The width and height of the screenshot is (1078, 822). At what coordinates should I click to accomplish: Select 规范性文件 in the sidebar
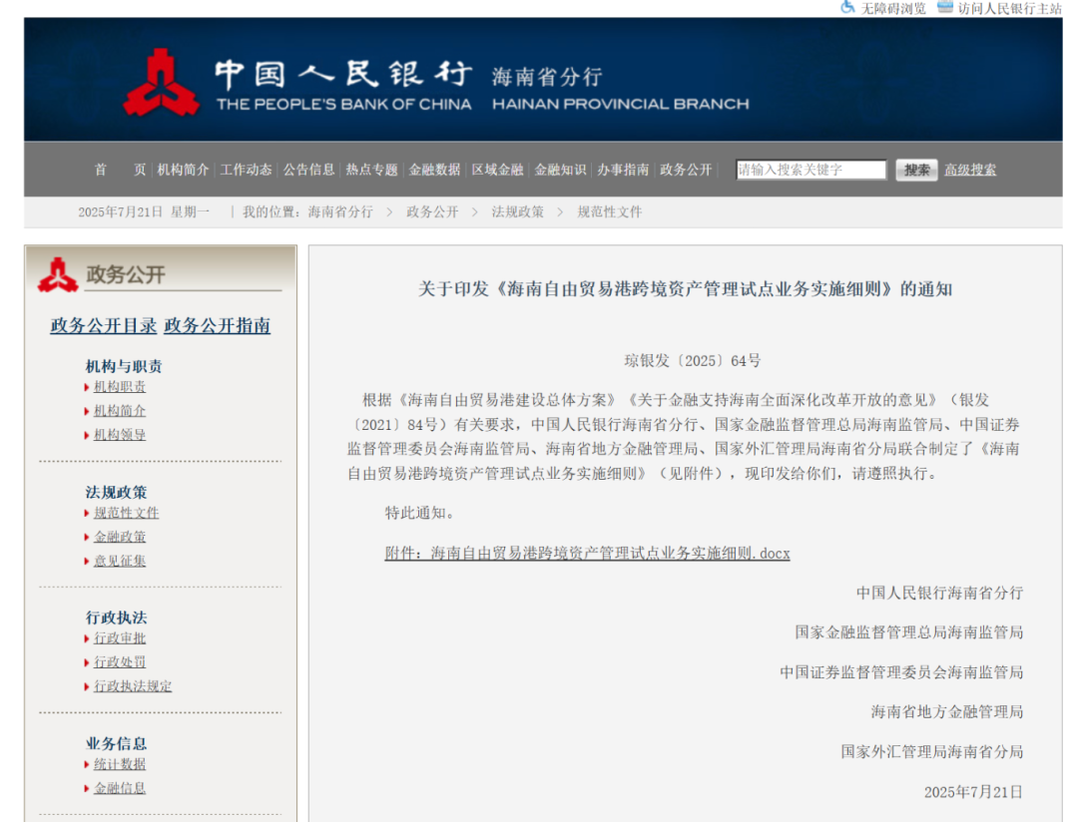[126, 513]
